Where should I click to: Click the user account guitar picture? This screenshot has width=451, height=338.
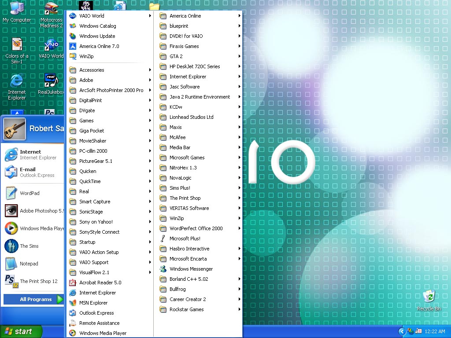coord(15,129)
